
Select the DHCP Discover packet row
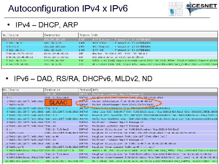(109, 39)
